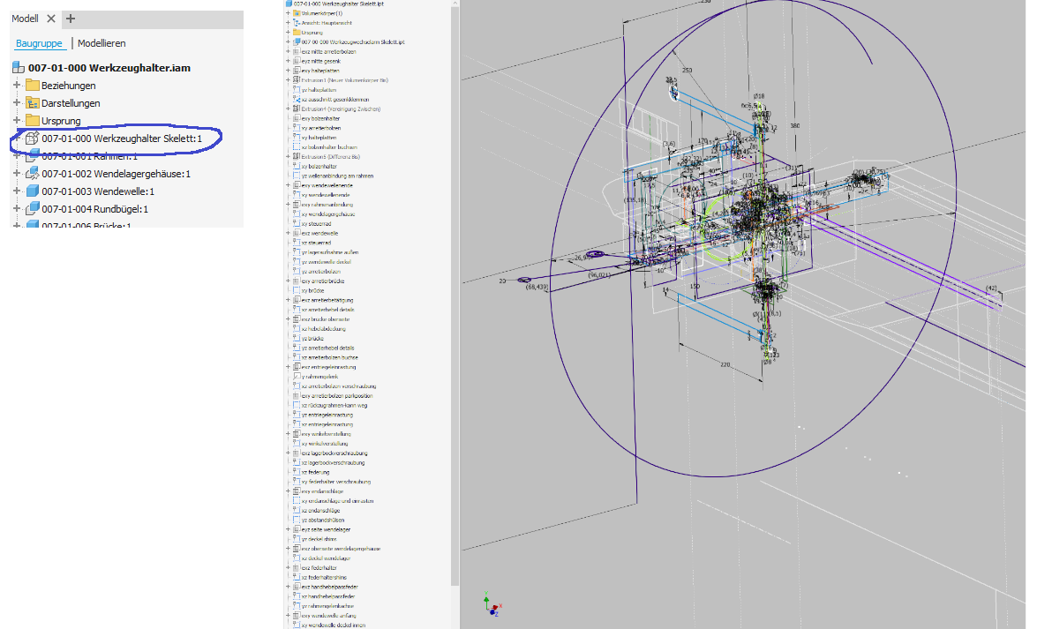Image resolution: width=1037 pixels, height=629 pixels.
Task: Click the yz halteplatten sketch icon
Action: pyautogui.click(x=297, y=90)
